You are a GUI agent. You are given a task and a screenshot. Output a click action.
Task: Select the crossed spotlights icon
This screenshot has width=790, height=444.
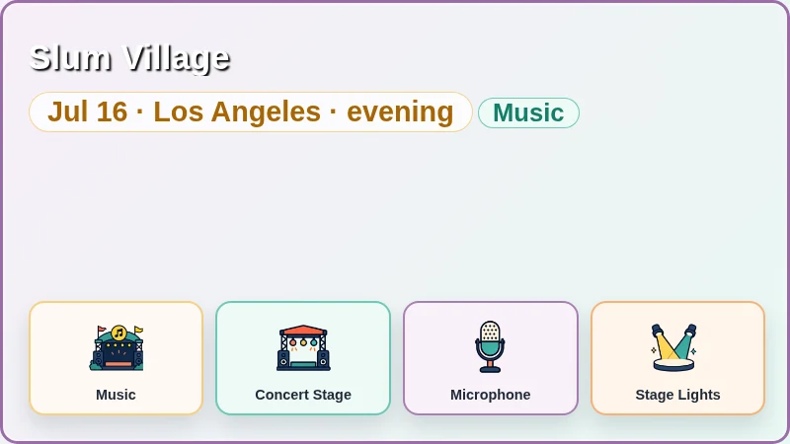[x=674, y=347]
